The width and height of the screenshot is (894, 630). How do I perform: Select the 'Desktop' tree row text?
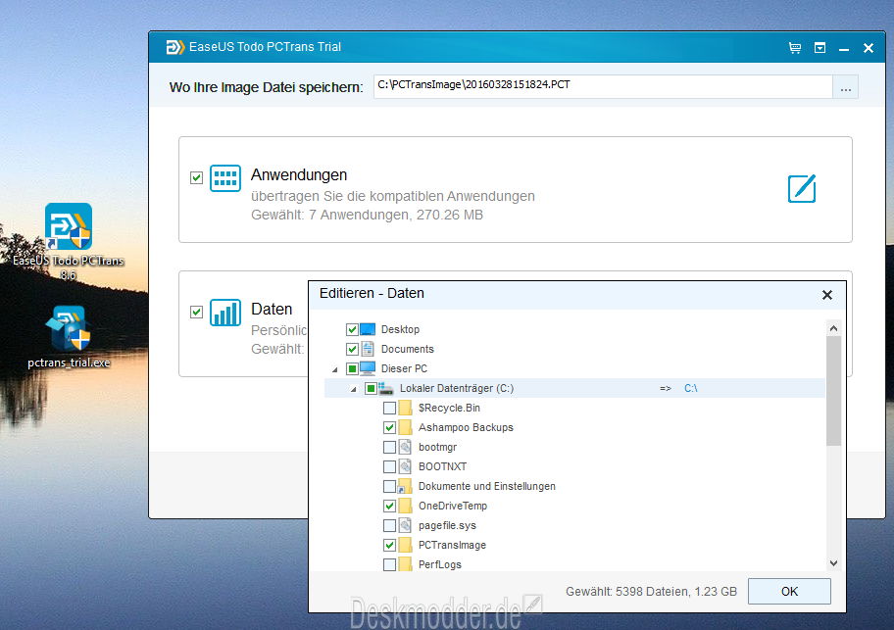click(400, 329)
